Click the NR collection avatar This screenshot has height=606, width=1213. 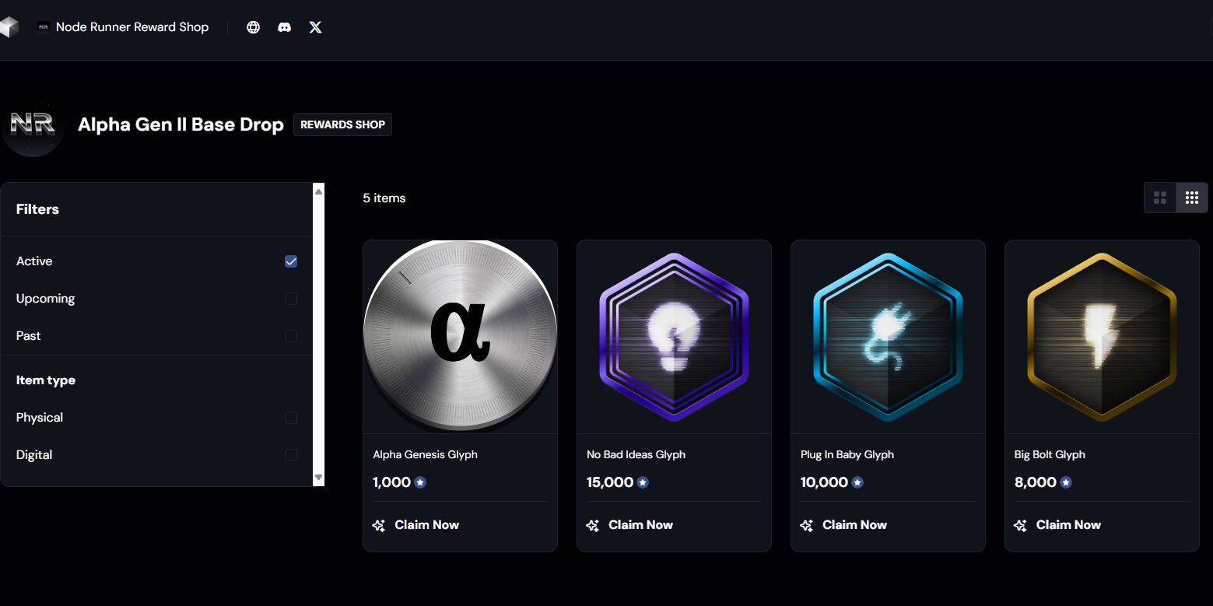click(33, 124)
